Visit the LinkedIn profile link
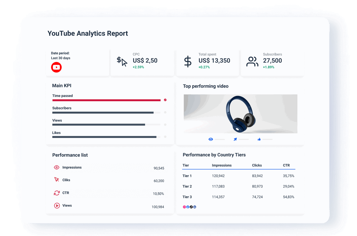 click(x=195, y=207)
